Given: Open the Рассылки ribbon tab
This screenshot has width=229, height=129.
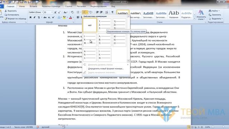Looking at the screenshot, I should 81,6.
